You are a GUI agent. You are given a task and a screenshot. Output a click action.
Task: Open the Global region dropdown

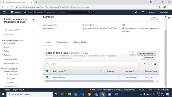[152, 12]
